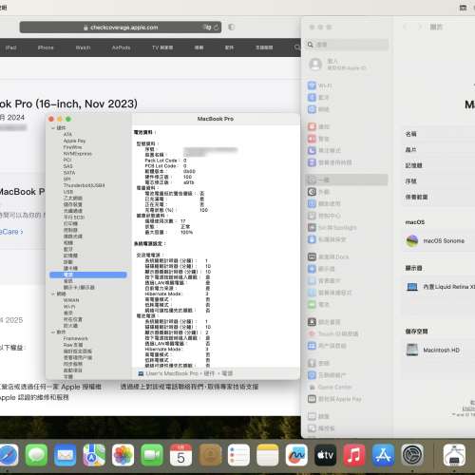Screen dimensions: 475x475
Task: Click the System Settings search field
Action: coord(347,45)
